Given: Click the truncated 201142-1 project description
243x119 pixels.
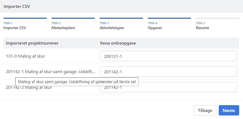Looking at the screenshot, I should 50,72.
